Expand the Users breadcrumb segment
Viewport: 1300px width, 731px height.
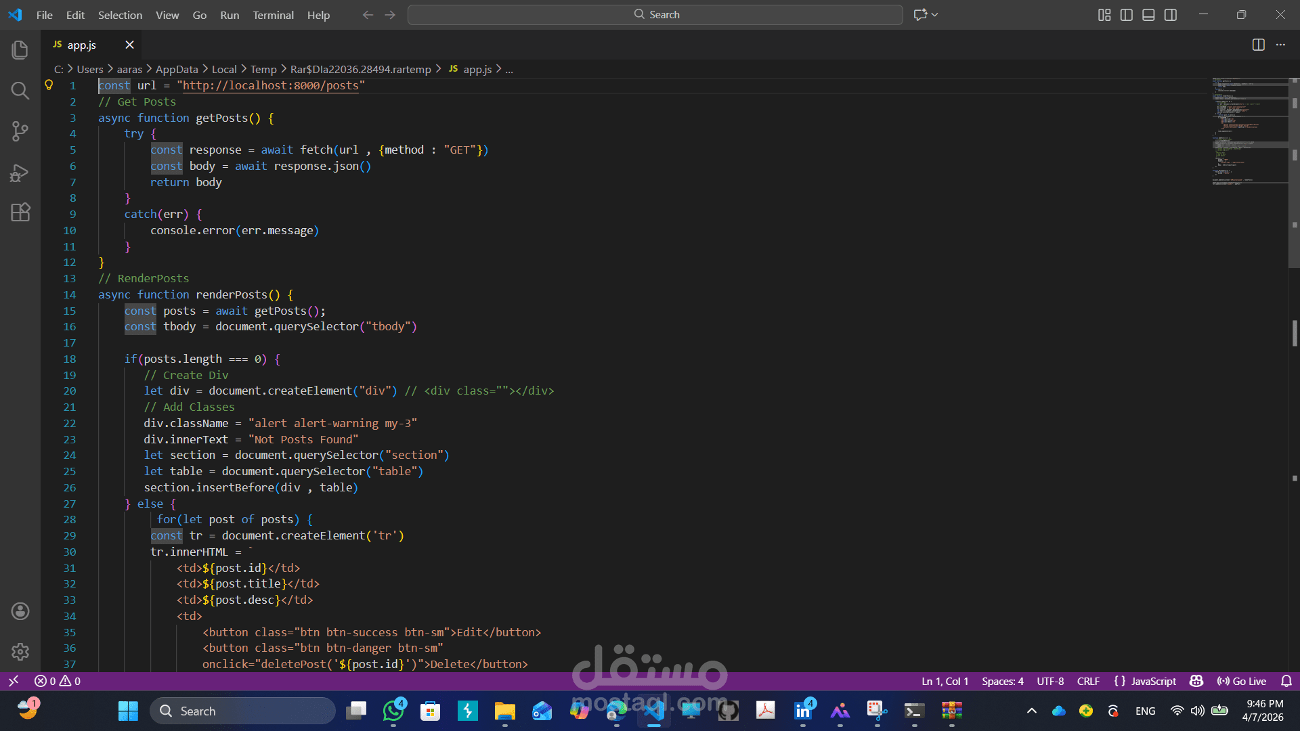tap(90, 69)
